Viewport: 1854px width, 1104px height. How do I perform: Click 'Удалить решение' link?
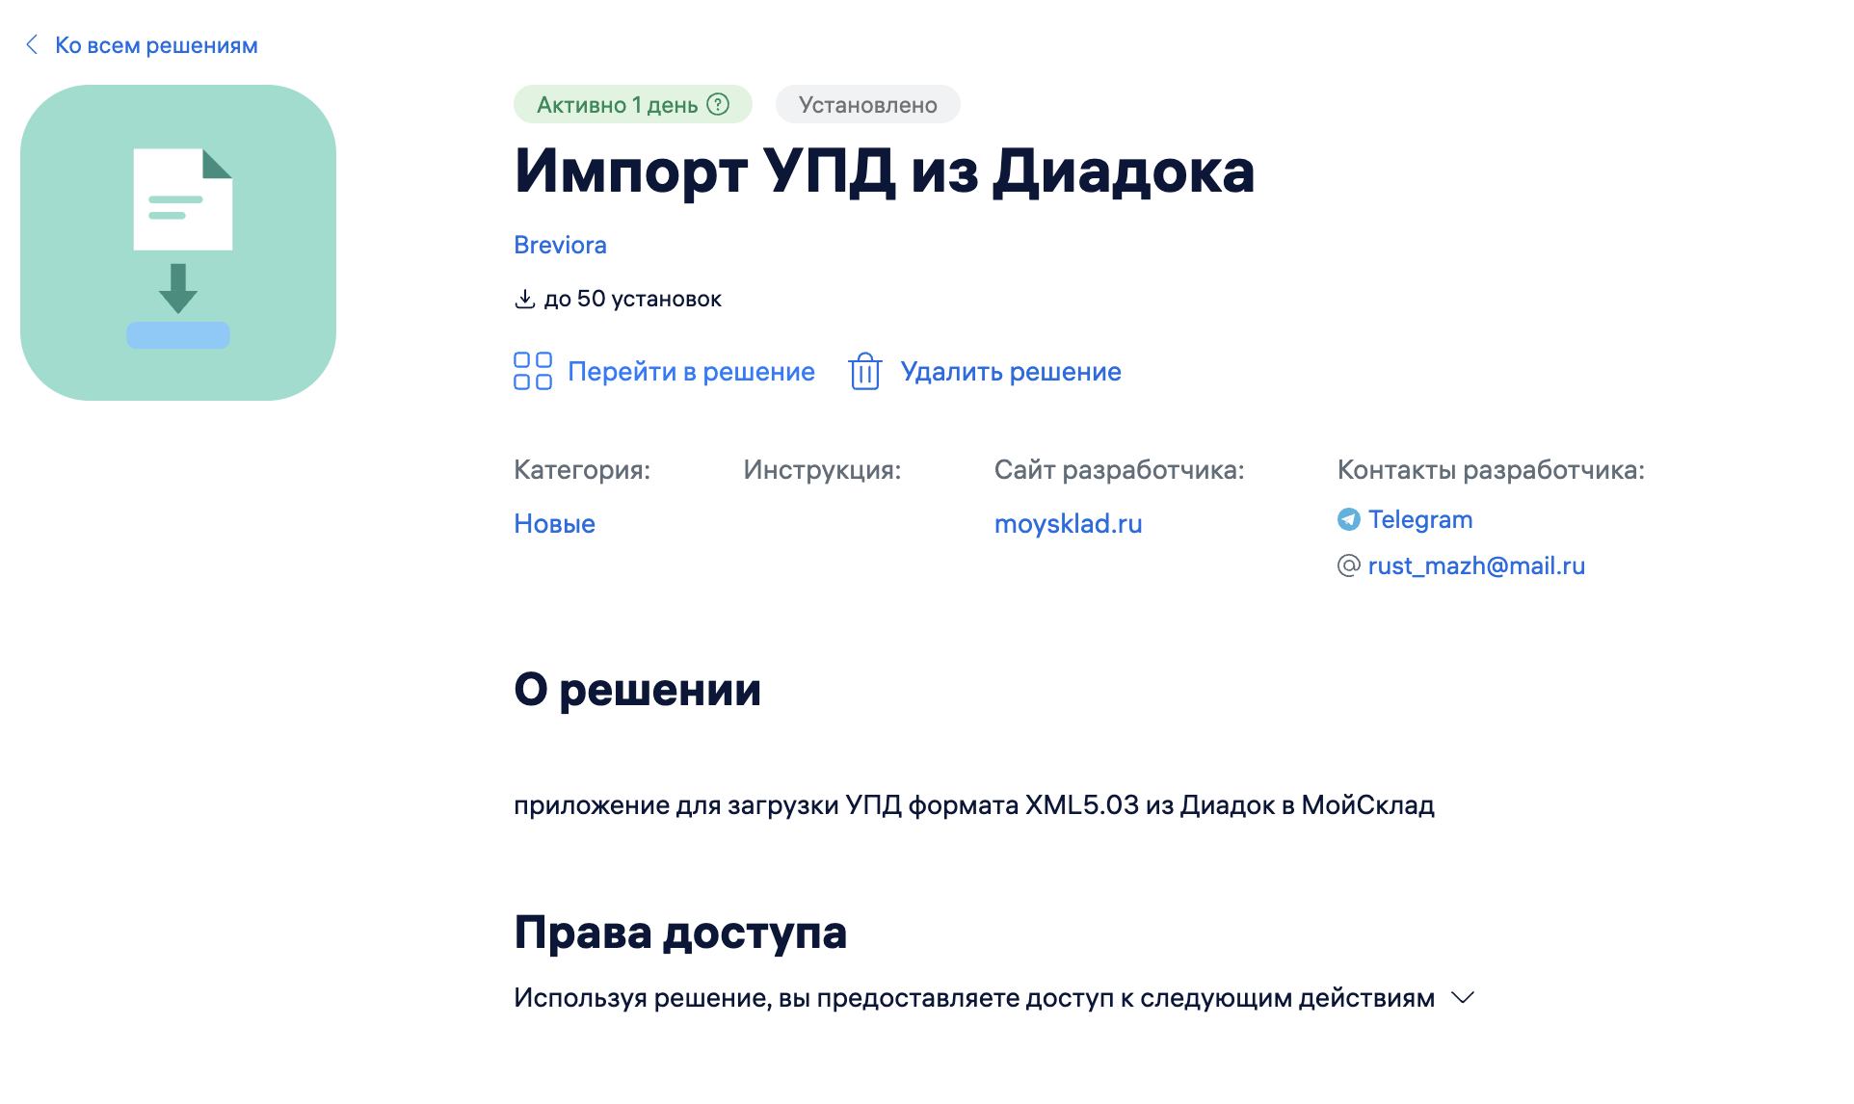coord(1011,372)
